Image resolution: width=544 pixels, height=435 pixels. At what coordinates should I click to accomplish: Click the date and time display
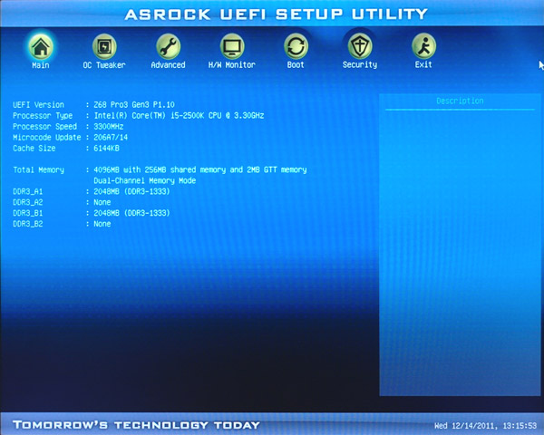click(485, 425)
